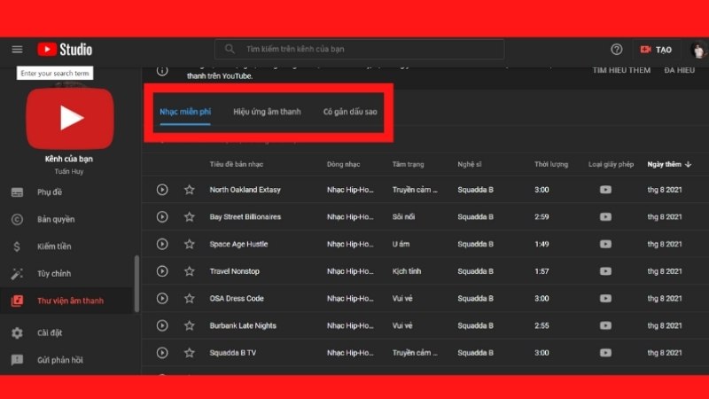Star the Squadda B TV track
Screen dimensions: 709x399
pyautogui.click(x=190, y=352)
